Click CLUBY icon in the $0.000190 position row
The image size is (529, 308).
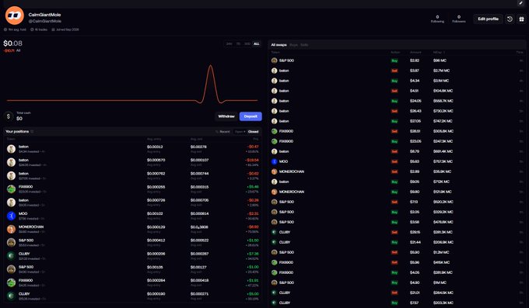11,296
